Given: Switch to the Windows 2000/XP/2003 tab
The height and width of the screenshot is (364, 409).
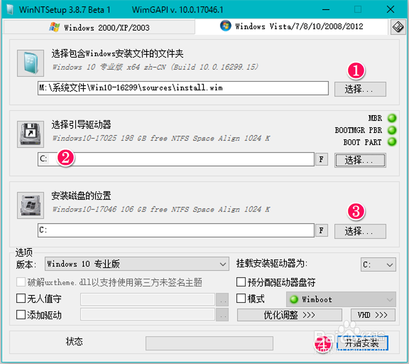Looking at the screenshot, I should (x=99, y=27).
